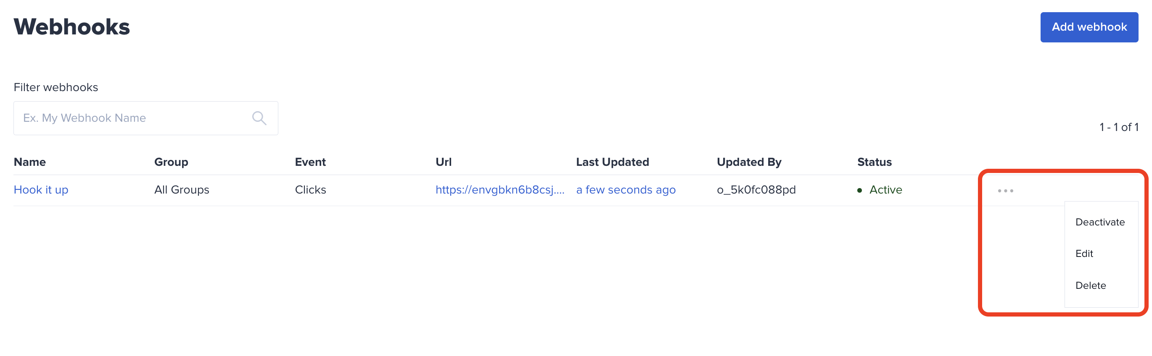Select Edit from the actions menu

(x=1084, y=253)
